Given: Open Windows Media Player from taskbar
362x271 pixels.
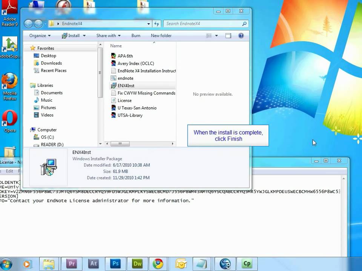Looking at the screenshot, I should click(x=27, y=264).
